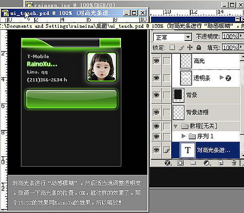
Task: Expand the 序列 1 layer group
Action: pos(183,136)
